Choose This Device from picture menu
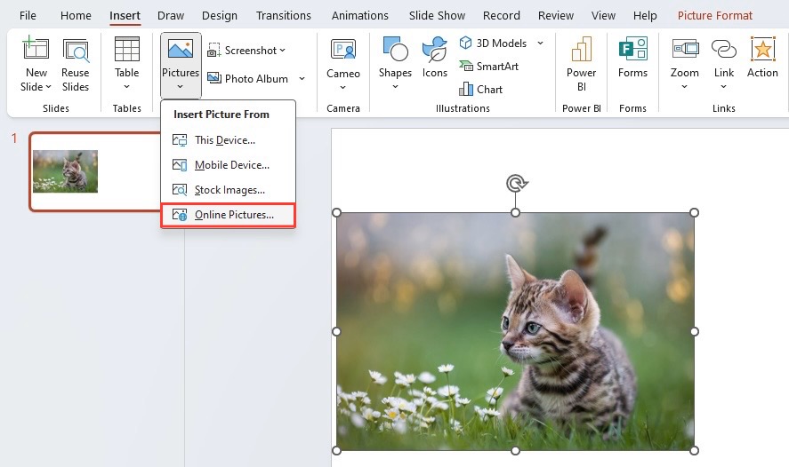 pyautogui.click(x=228, y=140)
